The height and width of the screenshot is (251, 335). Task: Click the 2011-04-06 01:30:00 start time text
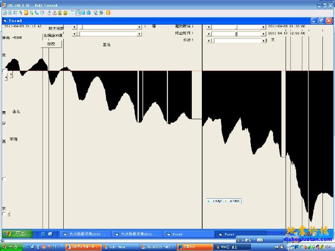point(287,26)
